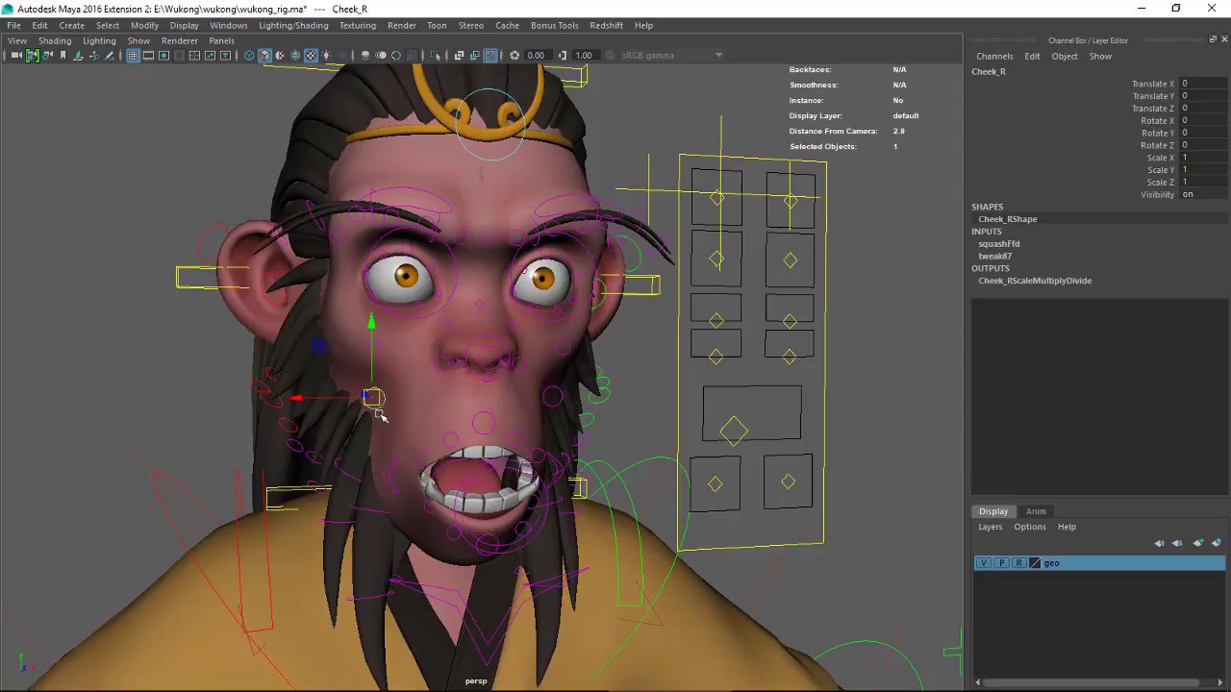Screen dimensions: 1231x692
Task: Open the Renderer panel menu
Action: point(180,40)
